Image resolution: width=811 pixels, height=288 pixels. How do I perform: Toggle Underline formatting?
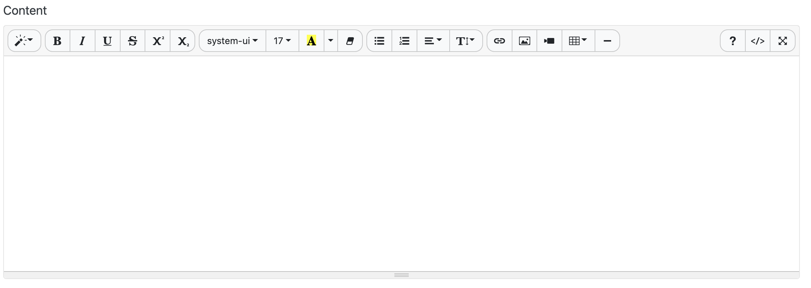pyautogui.click(x=107, y=41)
